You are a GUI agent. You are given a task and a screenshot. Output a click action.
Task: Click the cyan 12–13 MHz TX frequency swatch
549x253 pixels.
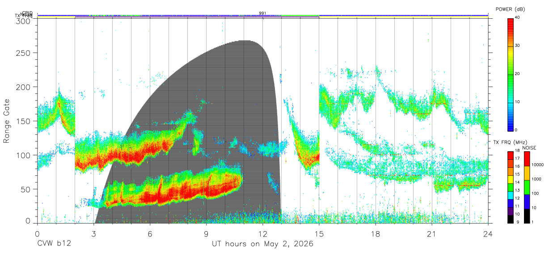pyautogui.click(x=511, y=195)
